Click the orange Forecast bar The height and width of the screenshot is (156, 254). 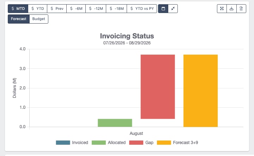200,91
